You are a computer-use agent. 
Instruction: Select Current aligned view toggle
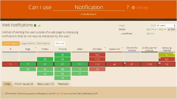click(11, 43)
